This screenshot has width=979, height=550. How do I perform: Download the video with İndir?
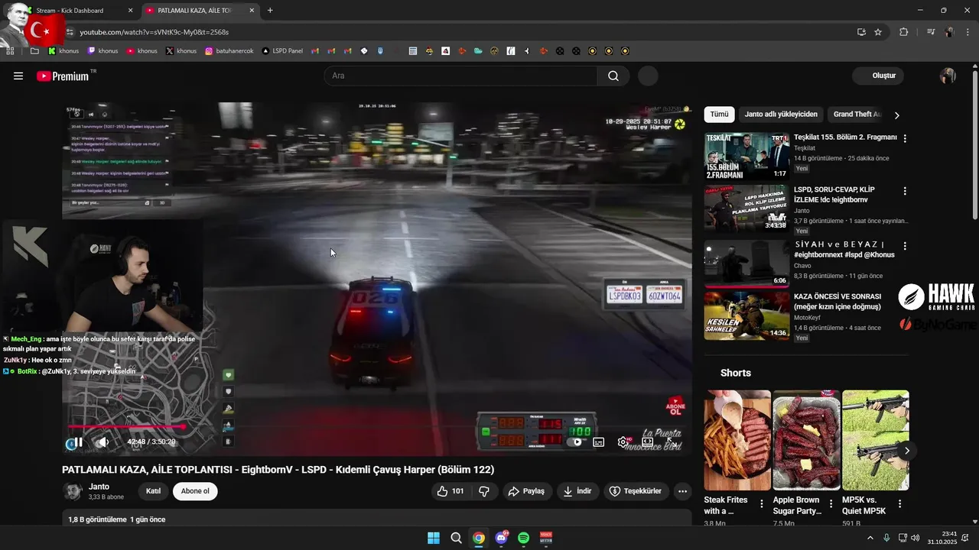click(577, 491)
